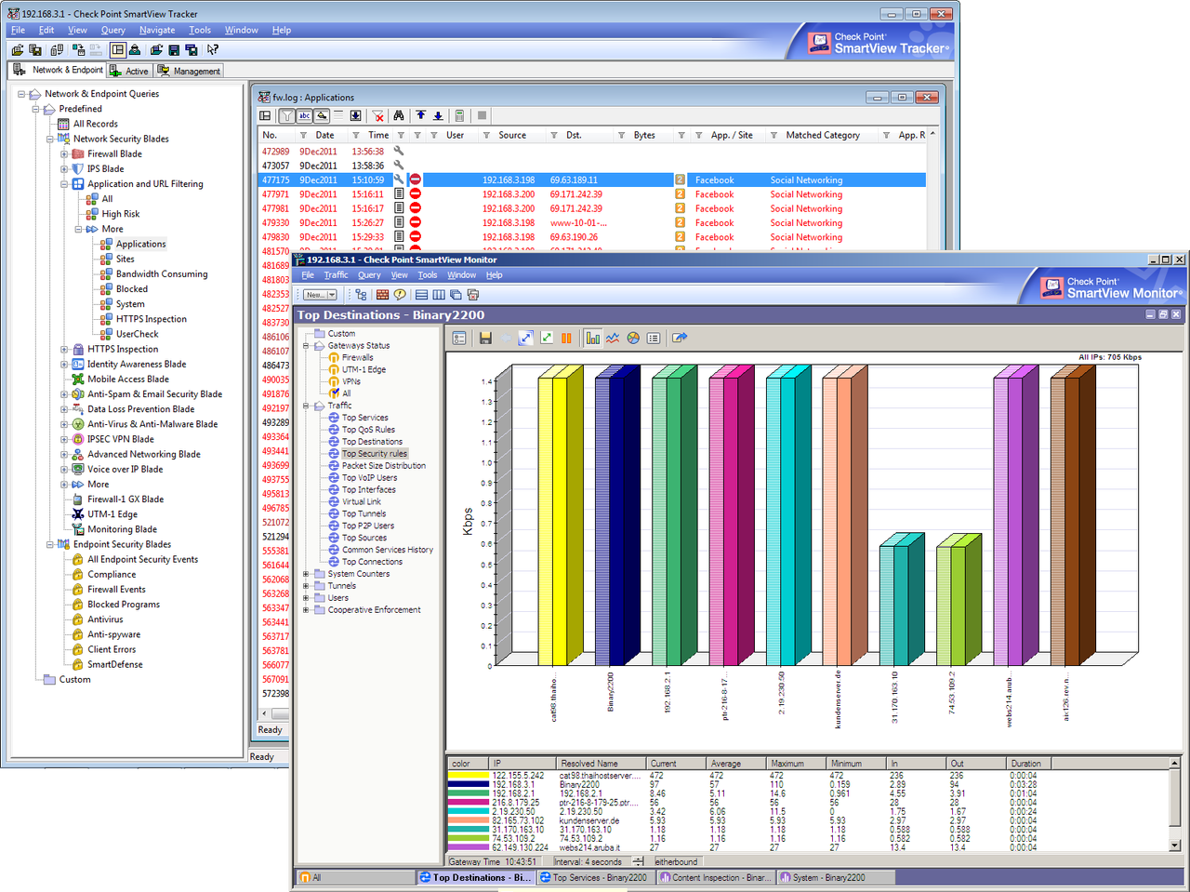
Task: Toggle the query tree pane icon in Tracker
Action: (x=118, y=50)
